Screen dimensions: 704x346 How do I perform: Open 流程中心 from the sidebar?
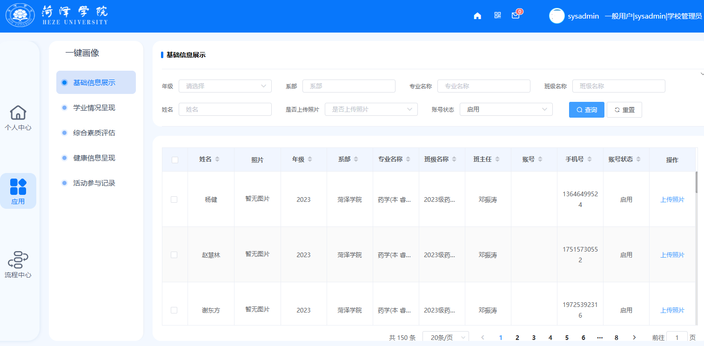(18, 265)
